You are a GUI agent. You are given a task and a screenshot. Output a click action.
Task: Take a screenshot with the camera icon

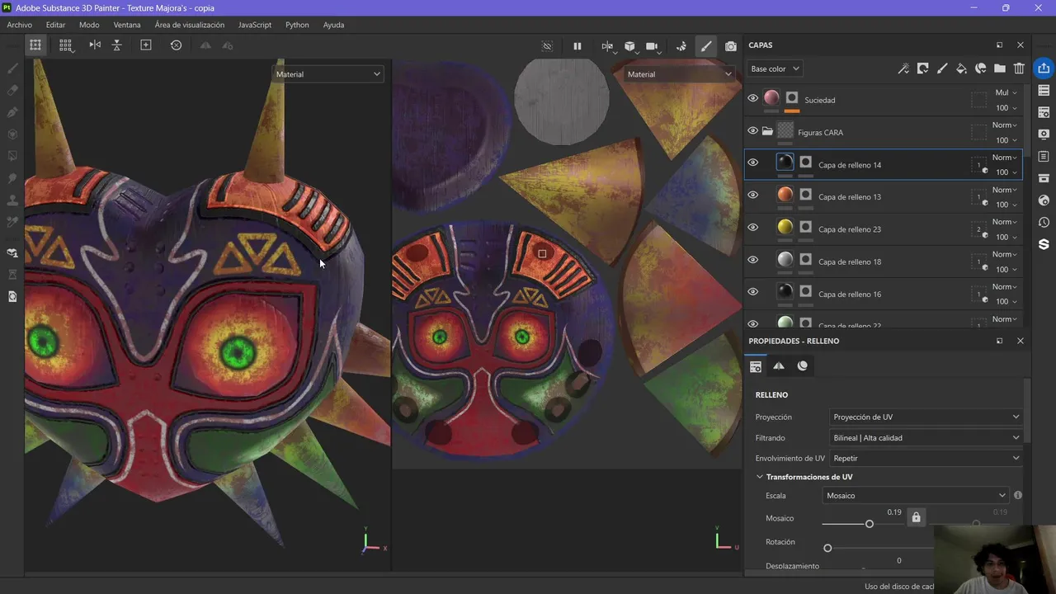pyautogui.click(x=731, y=46)
